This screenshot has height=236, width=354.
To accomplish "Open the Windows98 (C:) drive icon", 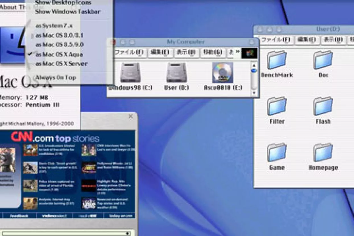I will (x=130, y=73).
